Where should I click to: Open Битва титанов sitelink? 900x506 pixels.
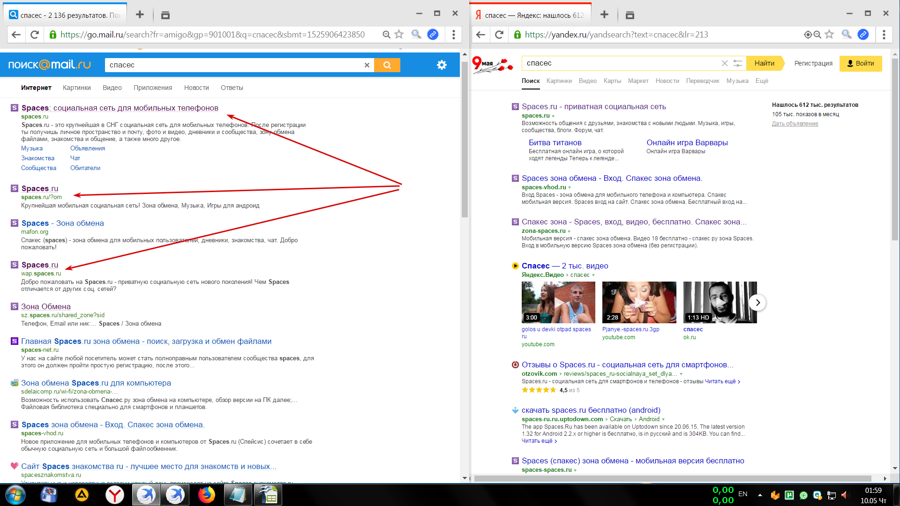(x=555, y=142)
